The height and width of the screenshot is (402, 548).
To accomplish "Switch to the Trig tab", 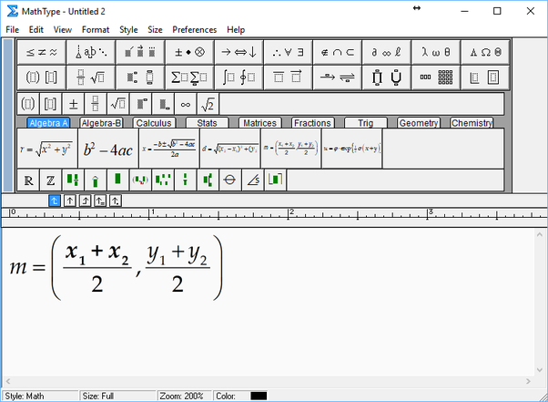I will [366, 123].
